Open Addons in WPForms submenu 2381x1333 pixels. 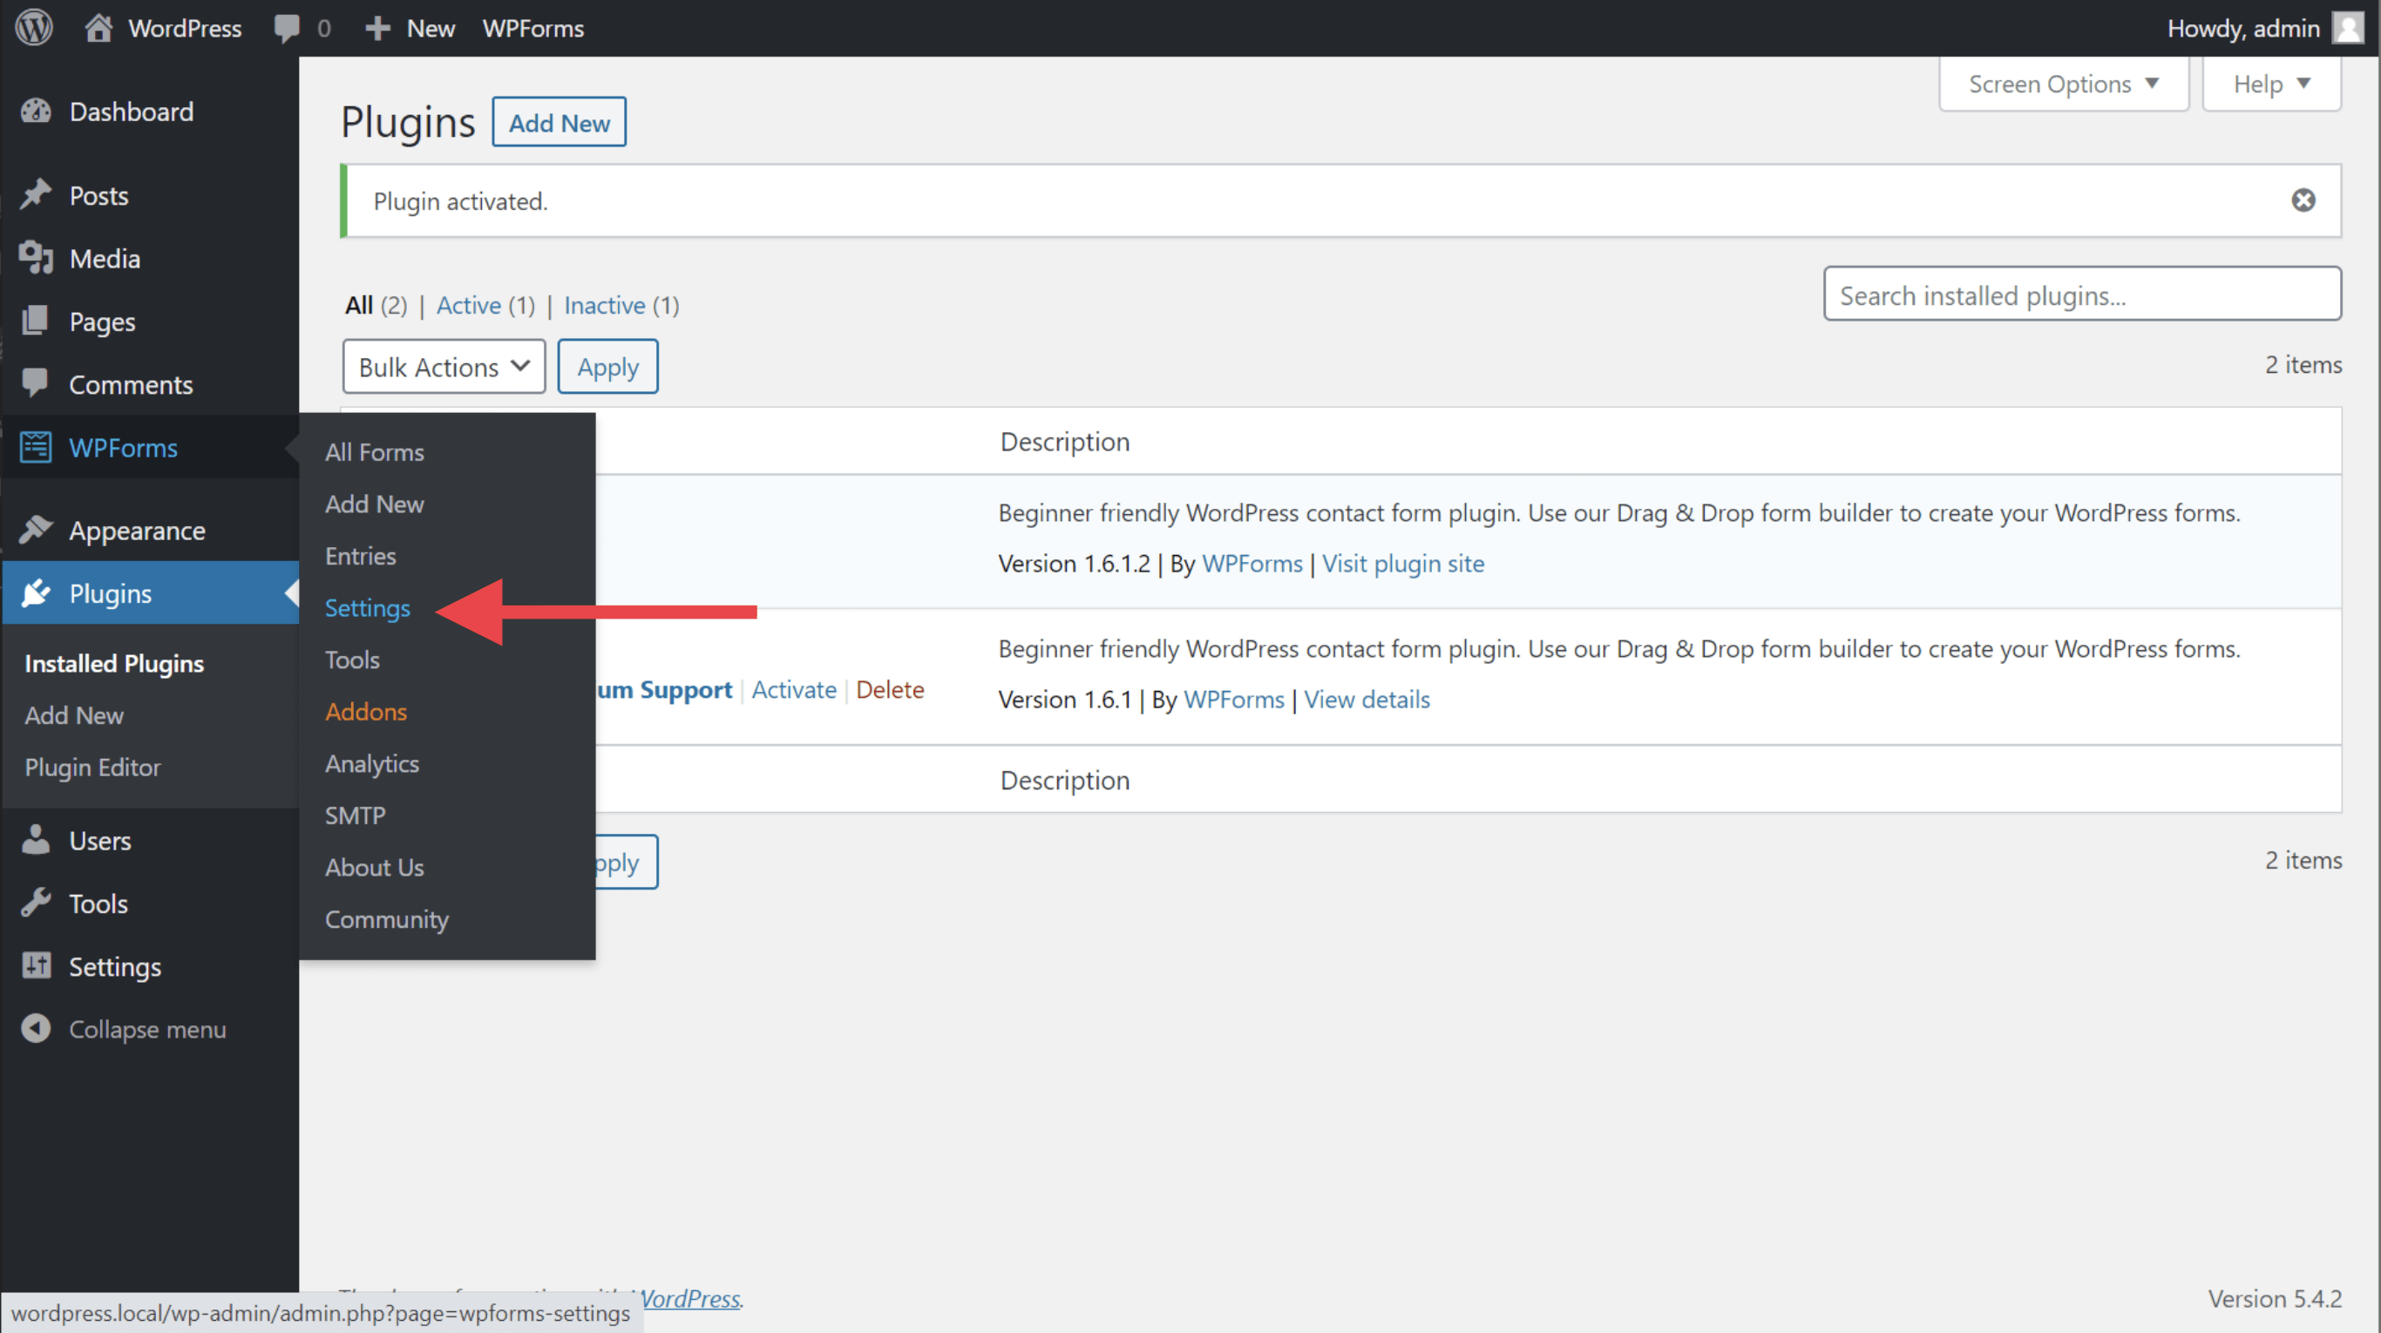click(x=366, y=711)
